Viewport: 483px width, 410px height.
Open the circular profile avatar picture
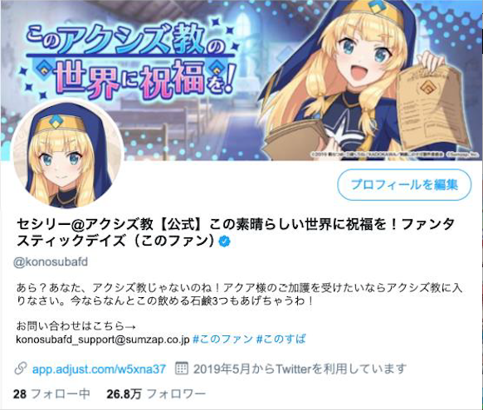(x=67, y=154)
